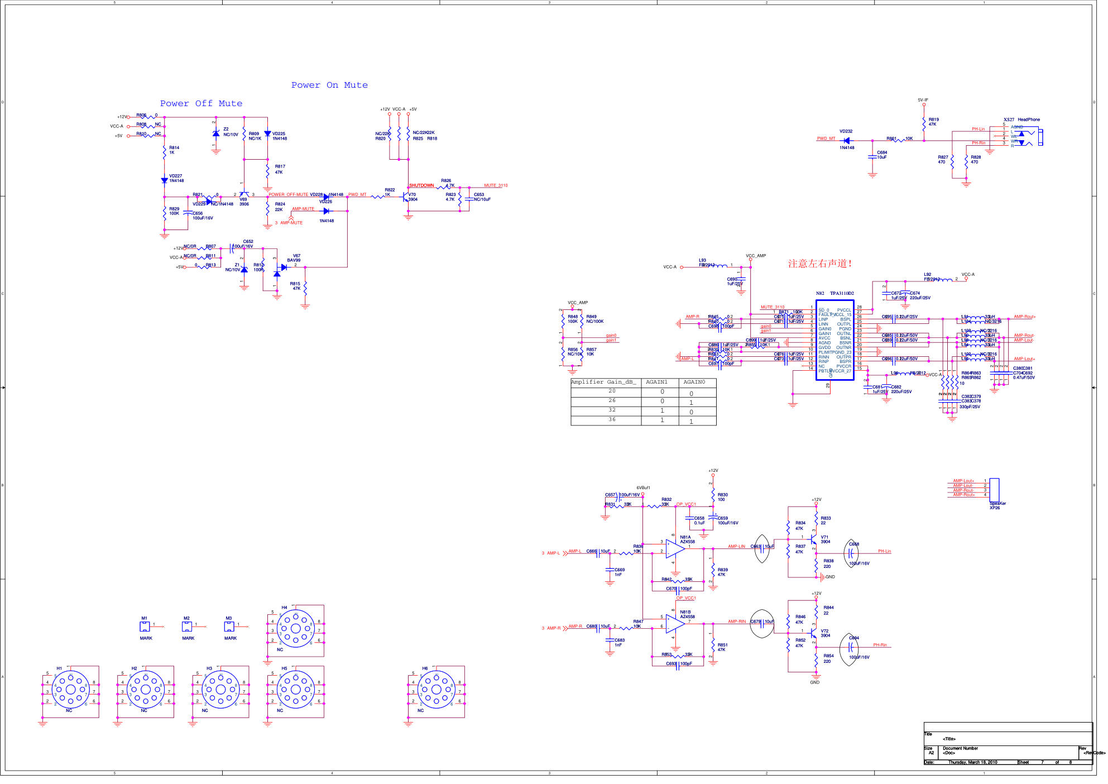The image size is (1108, 784).
Task: Click the 'Power On Mute' section title
Action: click(x=329, y=85)
